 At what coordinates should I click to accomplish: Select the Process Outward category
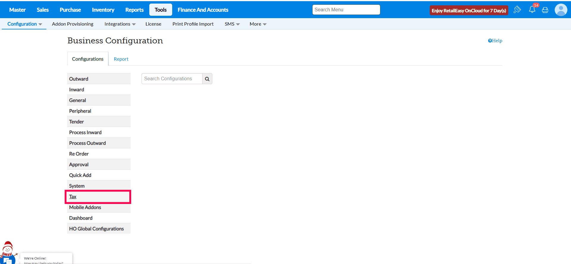[x=99, y=143]
